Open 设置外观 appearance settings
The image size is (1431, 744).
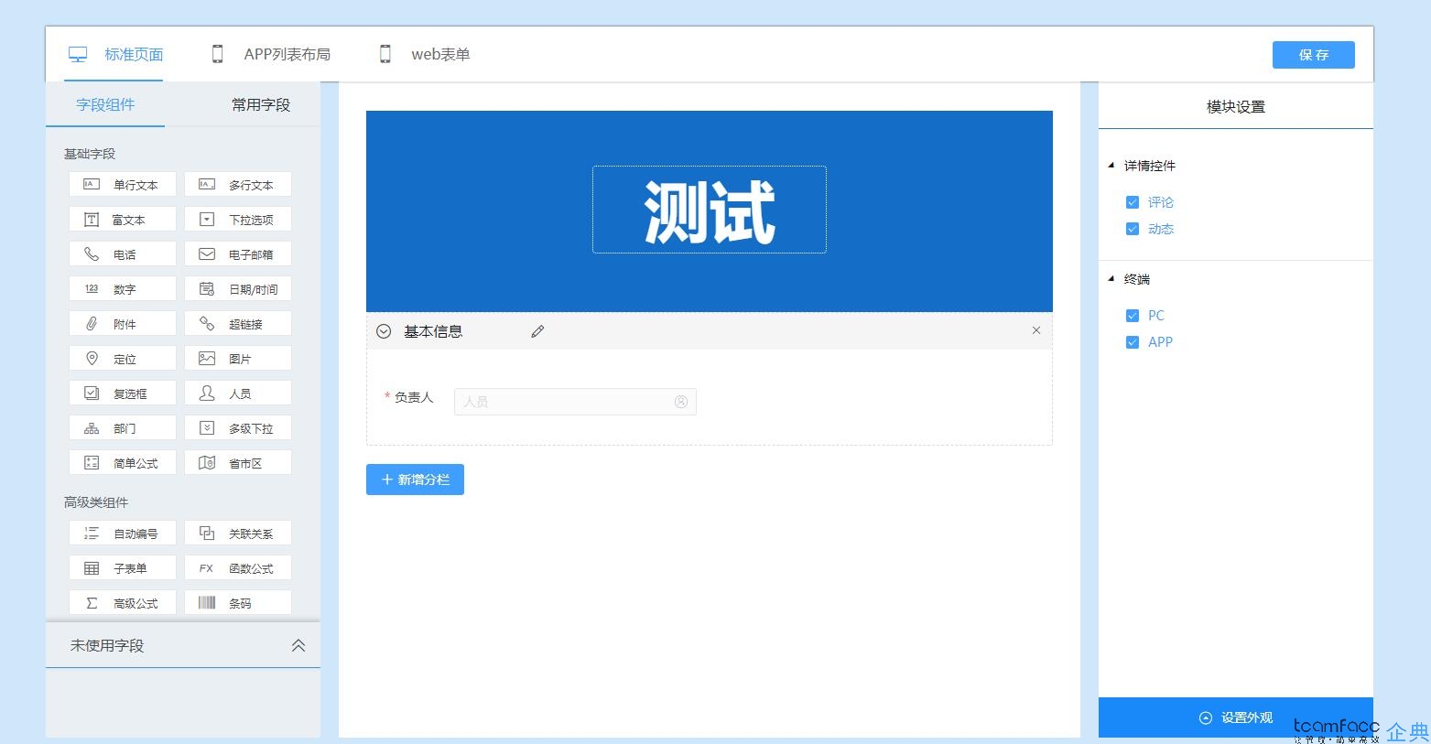coord(1234,717)
